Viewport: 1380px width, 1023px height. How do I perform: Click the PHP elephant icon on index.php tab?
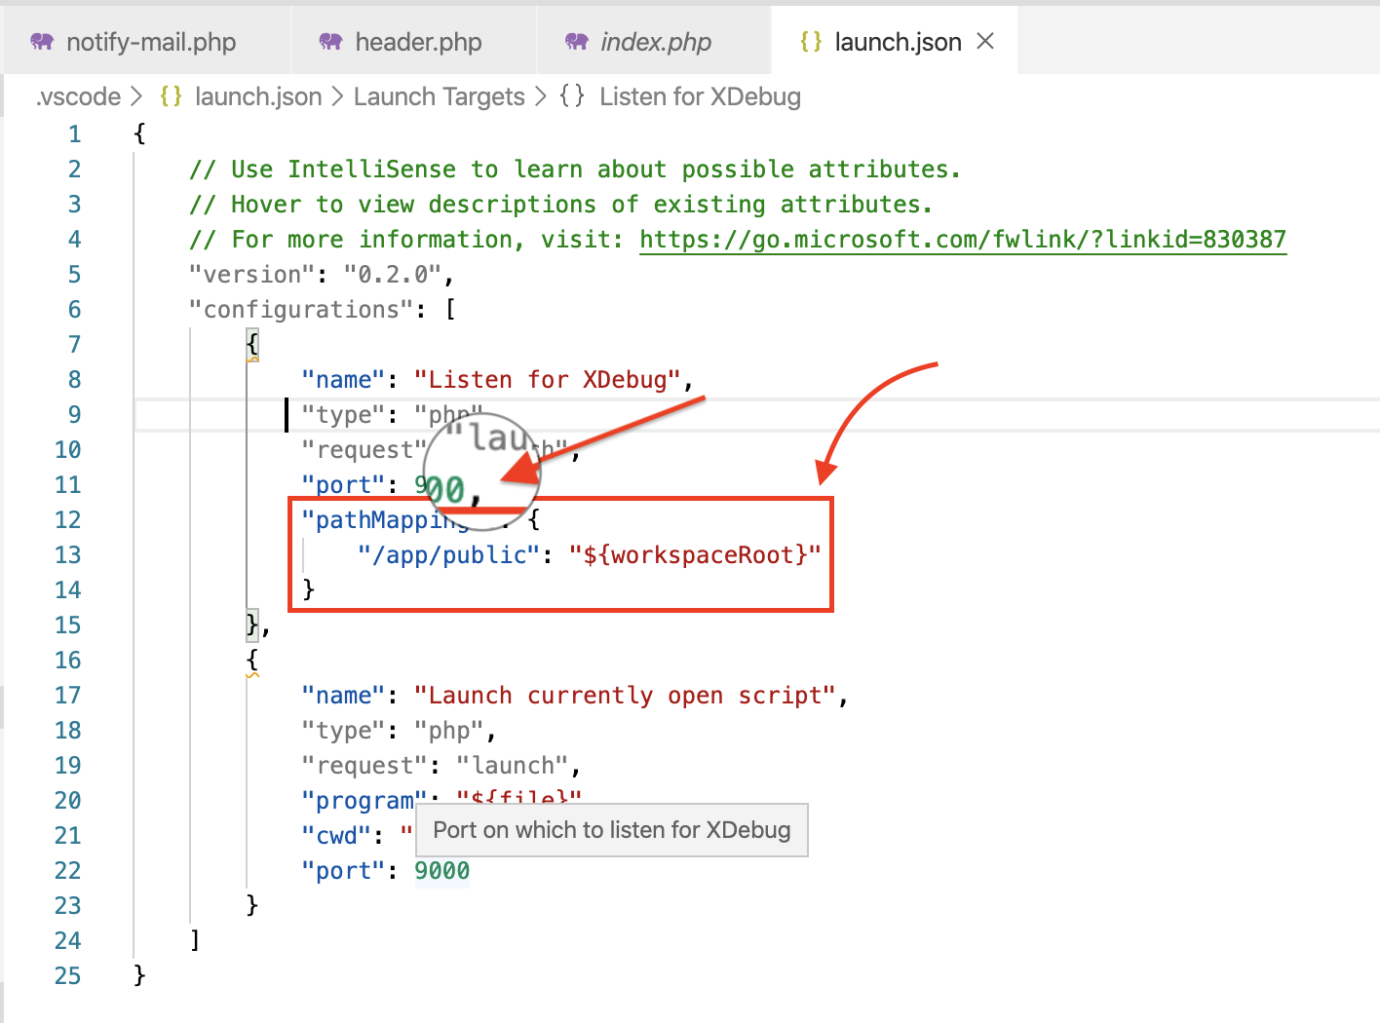point(577,42)
